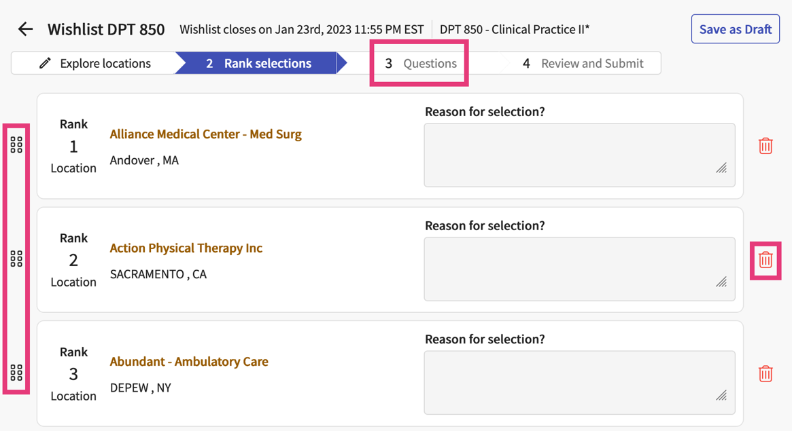Click the drag handle for Rank 2
Viewport: 792px width, 431px height.
tap(16, 259)
